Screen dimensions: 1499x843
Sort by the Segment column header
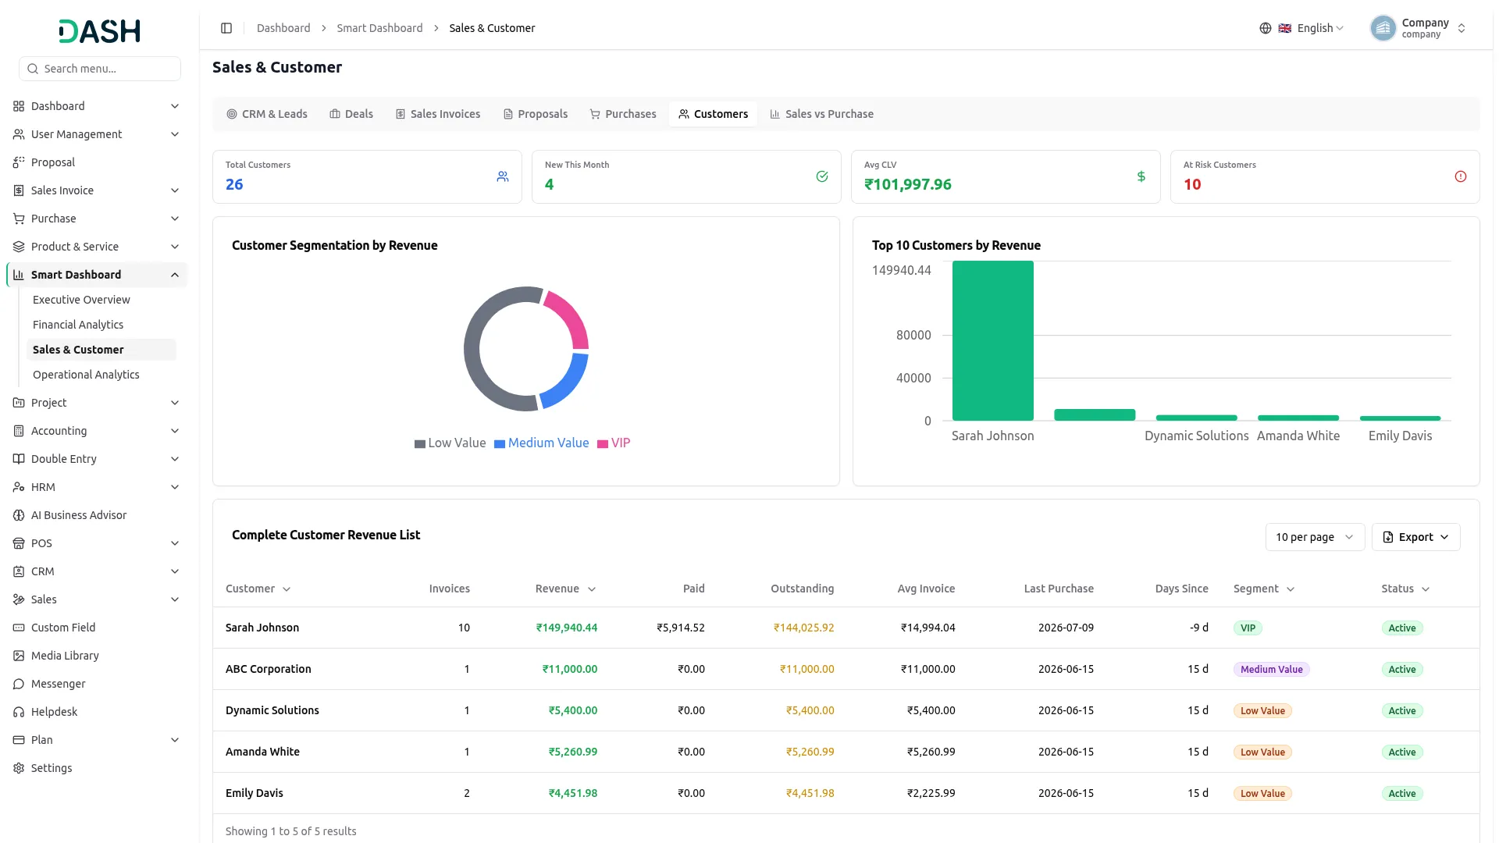1264,589
